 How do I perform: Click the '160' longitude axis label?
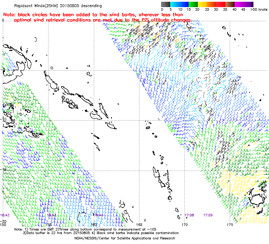click(94, 224)
